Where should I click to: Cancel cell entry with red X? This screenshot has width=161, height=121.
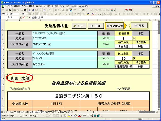24,18
